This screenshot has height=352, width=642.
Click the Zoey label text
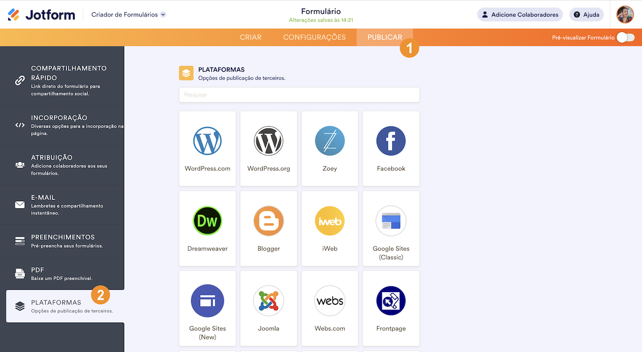tap(330, 168)
